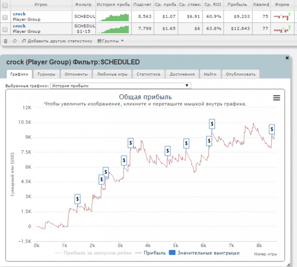
Task: Open the История прибыли chart selector
Action: pyautogui.click(x=120, y=86)
